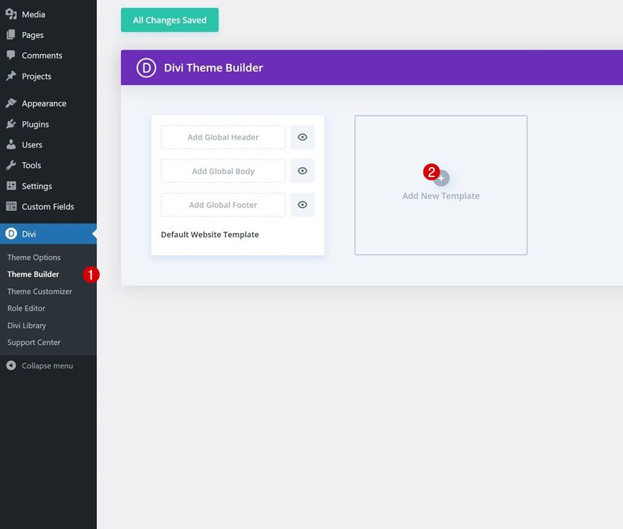
Task: Click the Custom Fields grid icon
Action: pyautogui.click(x=11, y=206)
